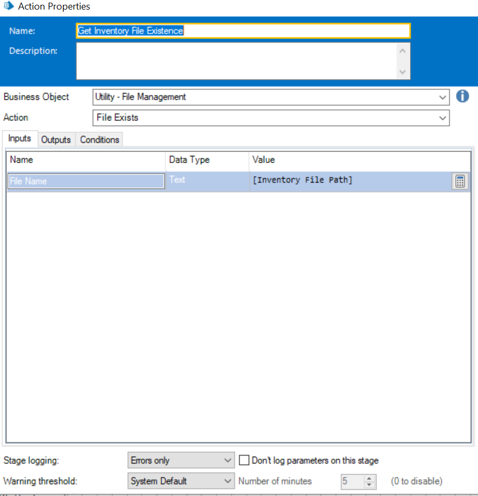This screenshot has height=496, width=478.
Task: Click the blue information icon beside Business Object
Action: pos(463,97)
